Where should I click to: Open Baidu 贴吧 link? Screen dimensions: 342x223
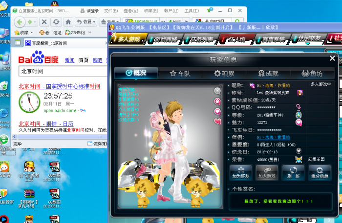click(x=97, y=60)
